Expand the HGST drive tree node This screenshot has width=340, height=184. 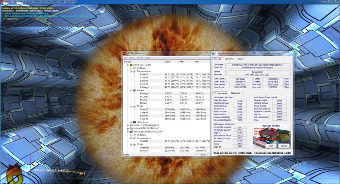[128, 125]
